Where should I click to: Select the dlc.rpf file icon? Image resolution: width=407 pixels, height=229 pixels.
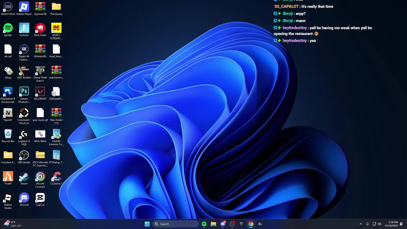click(8, 51)
